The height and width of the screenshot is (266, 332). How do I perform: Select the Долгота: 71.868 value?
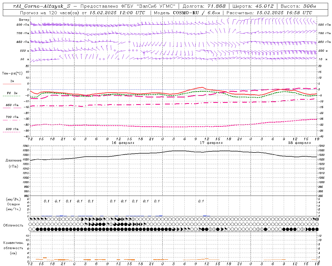tap(204, 6)
